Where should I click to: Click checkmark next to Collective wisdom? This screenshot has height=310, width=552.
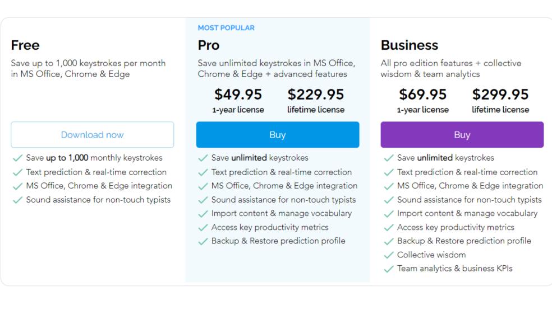[388, 255]
